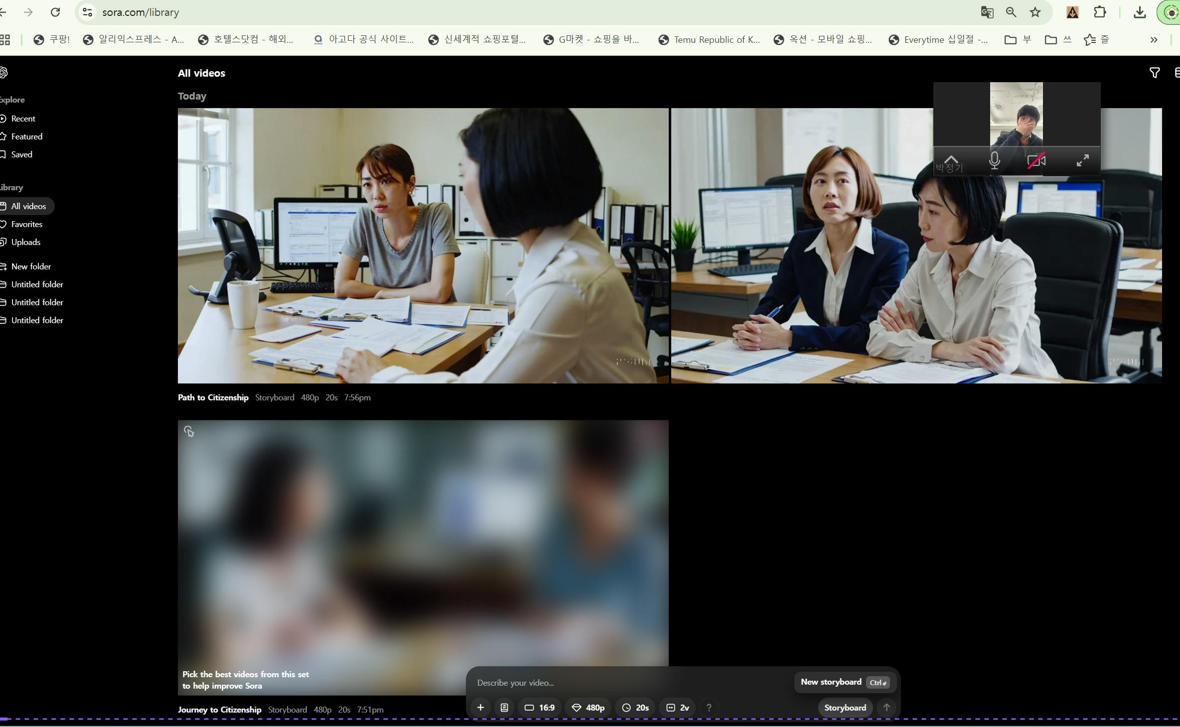Click the plus attach media icon
This screenshot has width=1180, height=727.
(480, 708)
